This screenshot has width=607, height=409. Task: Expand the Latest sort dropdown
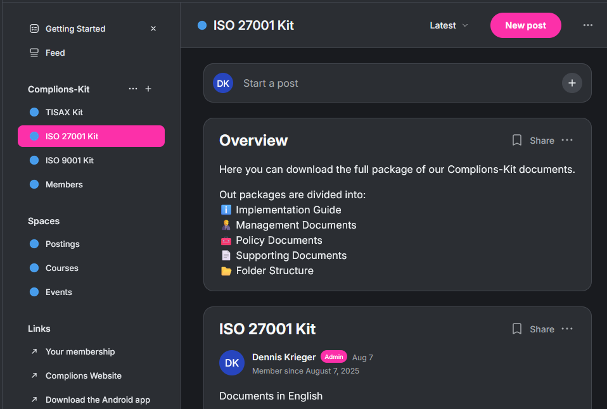(x=449, y=25)
